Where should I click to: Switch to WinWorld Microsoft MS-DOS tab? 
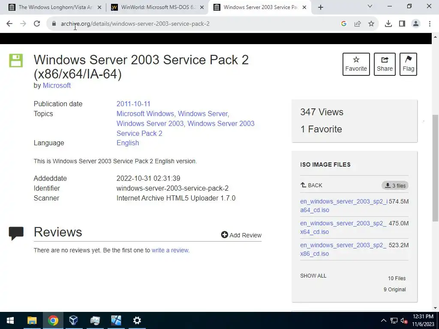click(157, 7)
